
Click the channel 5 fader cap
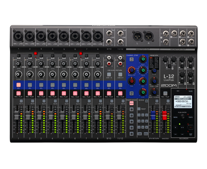click(x=62, y=115)
